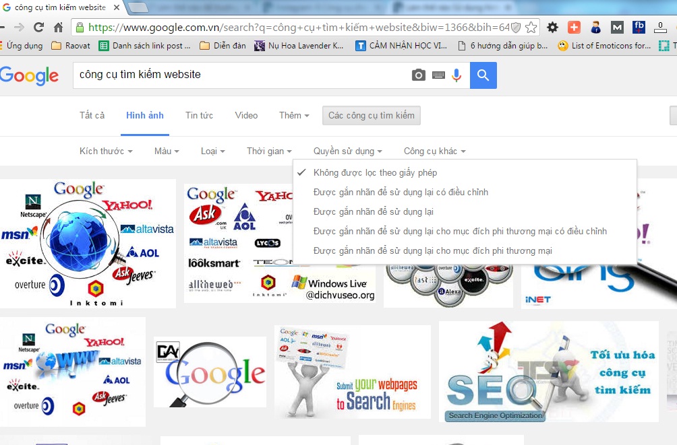
Task: Open the 'Công cụ khác' dropdown
Action: tap(435, 151)
